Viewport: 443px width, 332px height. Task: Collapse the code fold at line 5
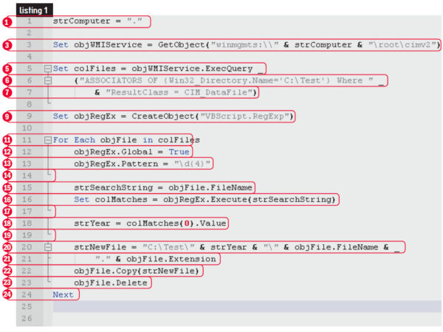pos(47,69)
